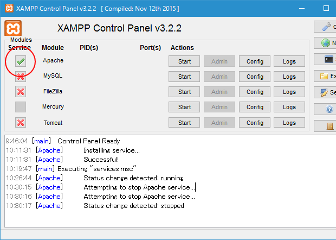
Task: Open the Apache Config menu
Action: [x=255, y=61]
